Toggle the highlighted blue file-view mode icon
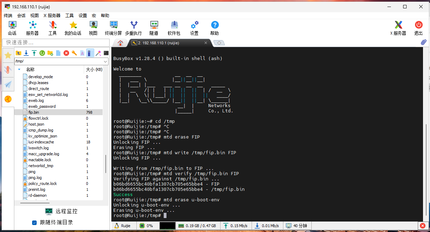The width and height of the screenshot is (430, 232). [90, 53]
